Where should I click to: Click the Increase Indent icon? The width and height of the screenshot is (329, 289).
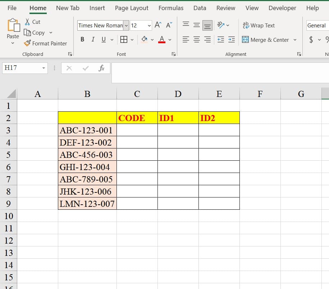232,40
